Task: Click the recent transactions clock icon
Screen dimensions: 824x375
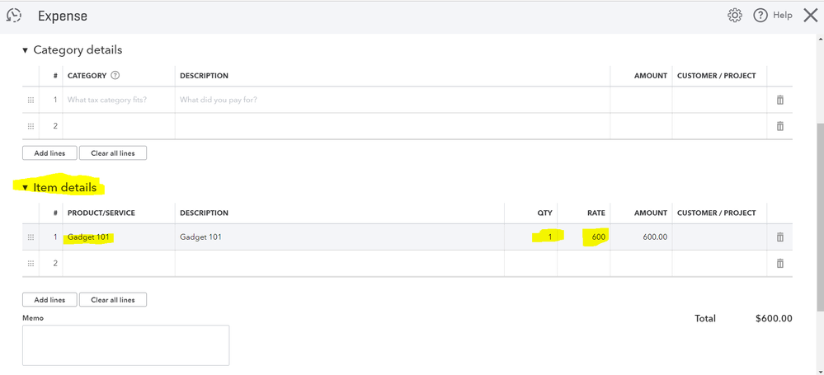Action: pos(14,16)
